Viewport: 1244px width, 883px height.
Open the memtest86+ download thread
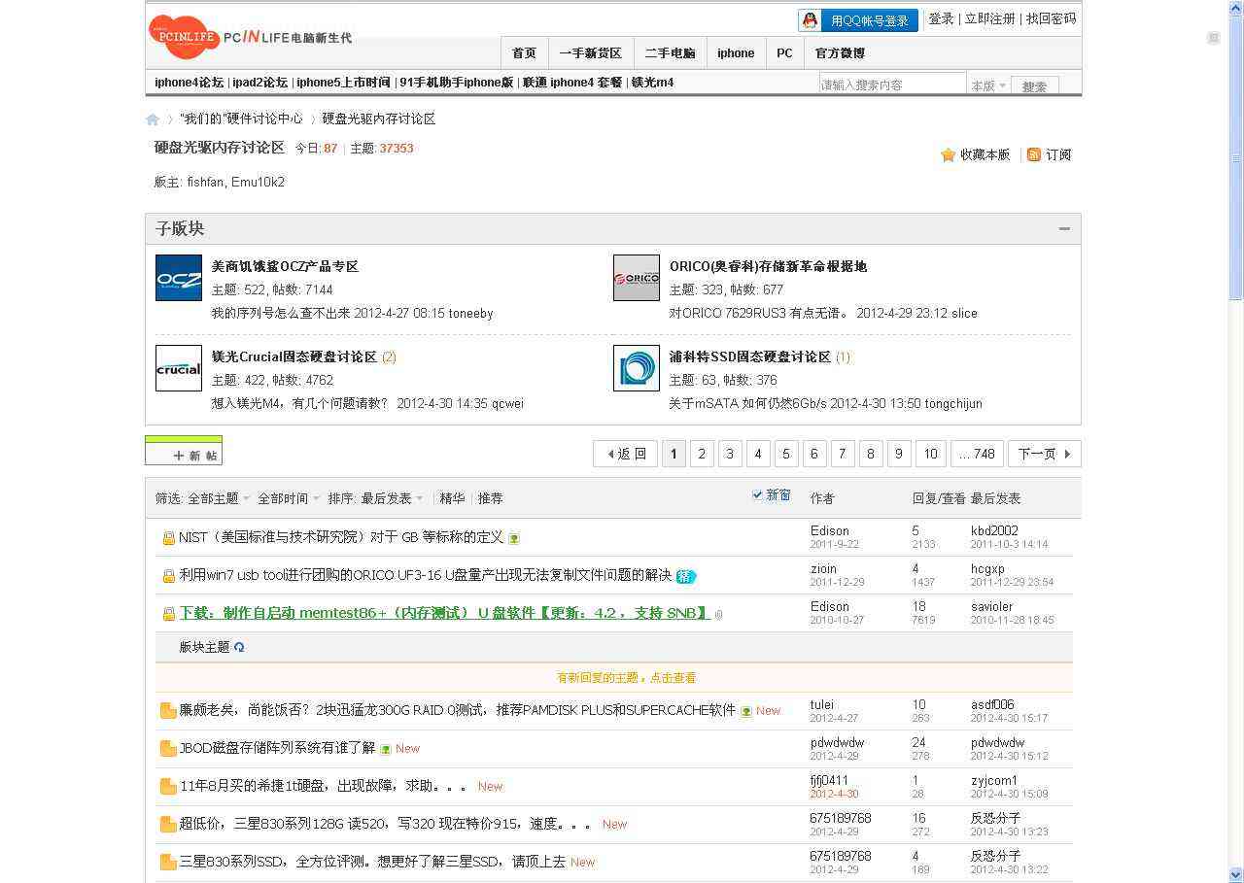(x=445, y=613)
